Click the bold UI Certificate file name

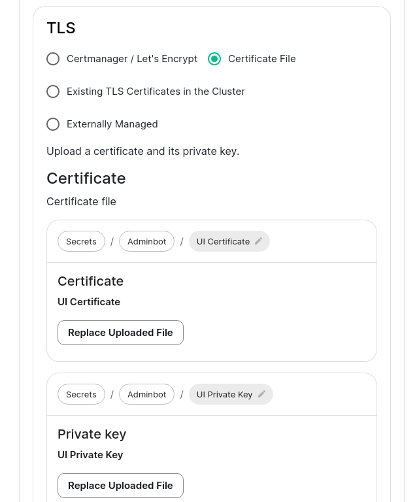click(x=89, y=302)
